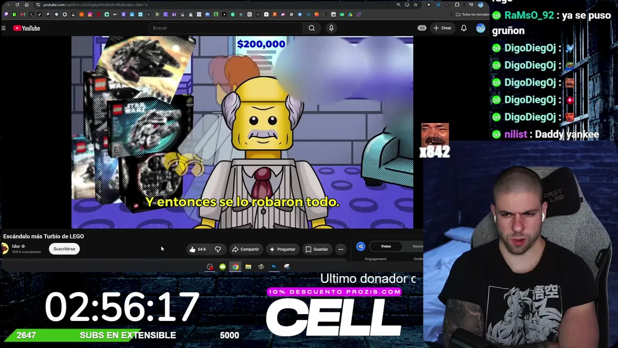Click the YouTube search magnifier button
Viewport: 618px width, 348px height.
pos(311,28)
